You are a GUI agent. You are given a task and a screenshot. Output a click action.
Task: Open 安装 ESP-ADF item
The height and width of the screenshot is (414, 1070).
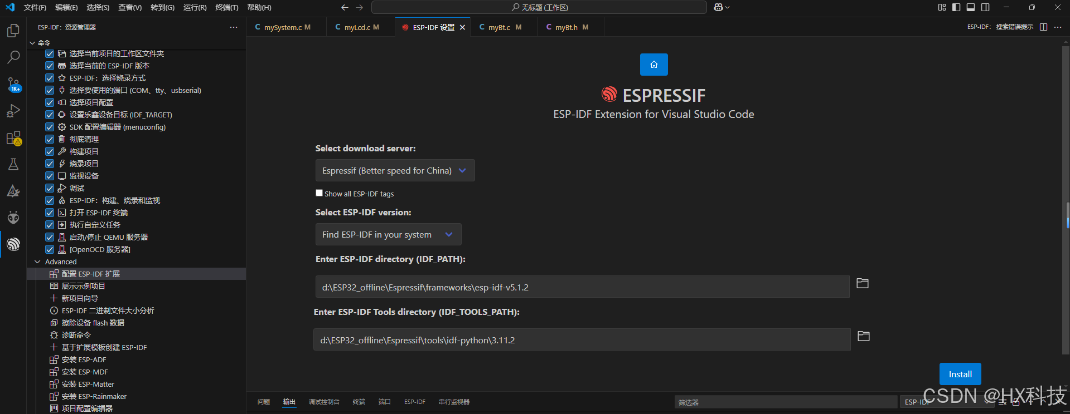(84, 359)
